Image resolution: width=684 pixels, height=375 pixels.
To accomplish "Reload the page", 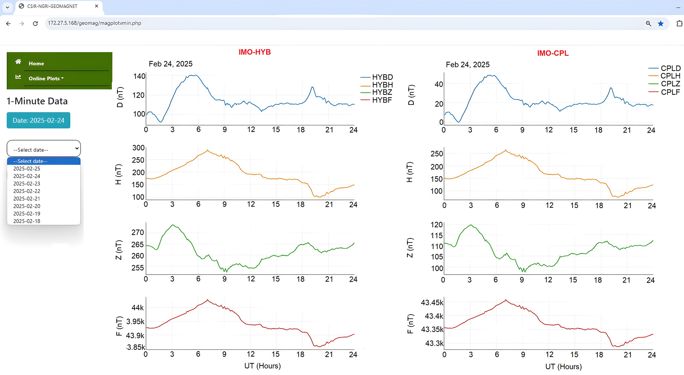I will click(x=35, y=23).
